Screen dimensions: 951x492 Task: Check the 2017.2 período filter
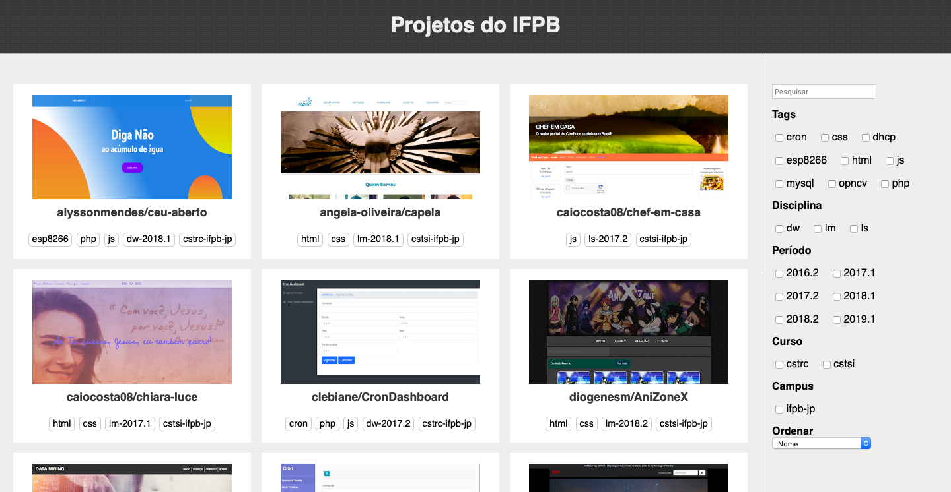point(779,296)
